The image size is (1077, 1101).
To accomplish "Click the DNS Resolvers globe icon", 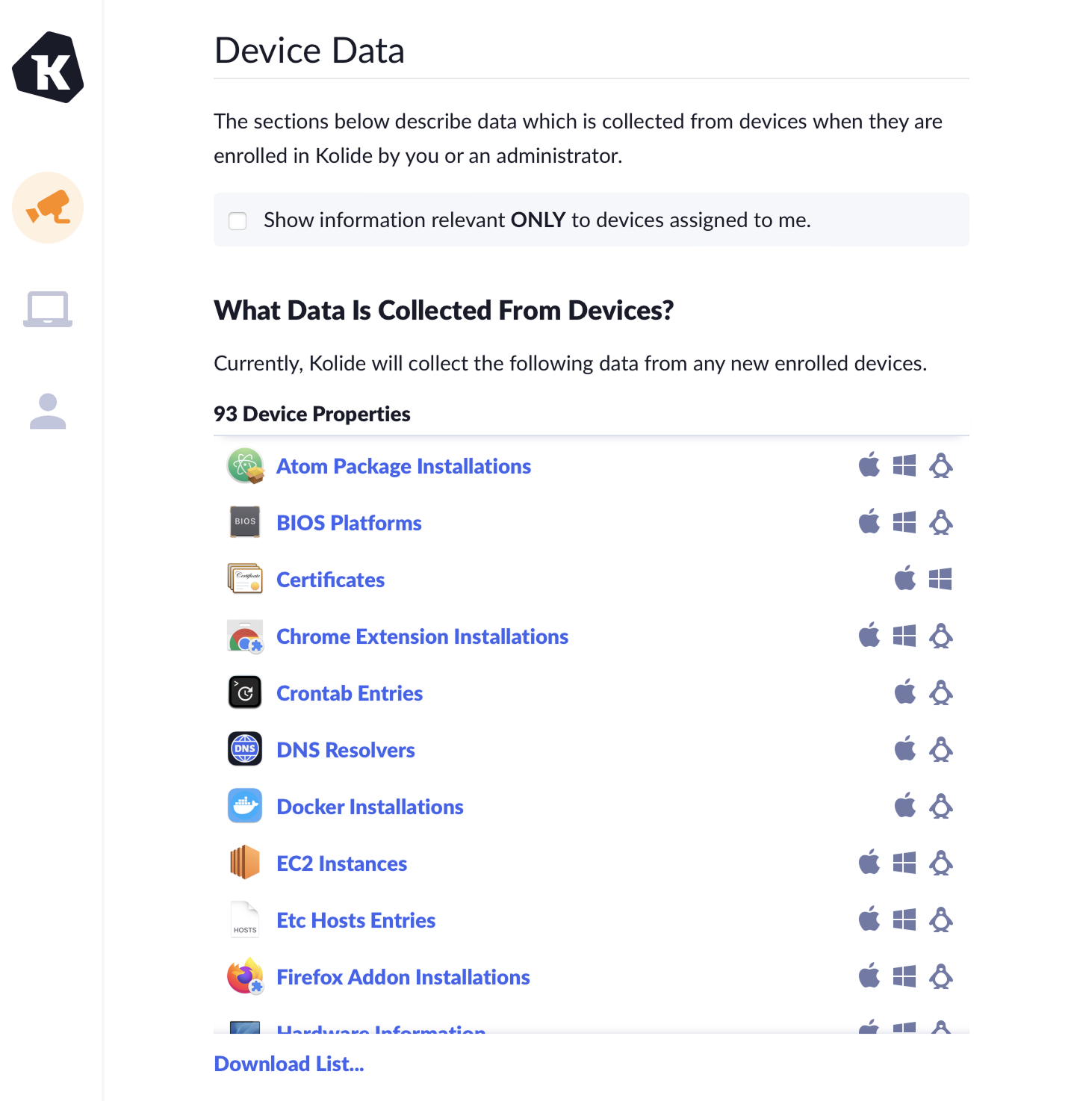I will 245,749.
